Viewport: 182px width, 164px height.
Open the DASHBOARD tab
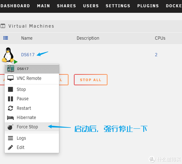pos(15,6)
